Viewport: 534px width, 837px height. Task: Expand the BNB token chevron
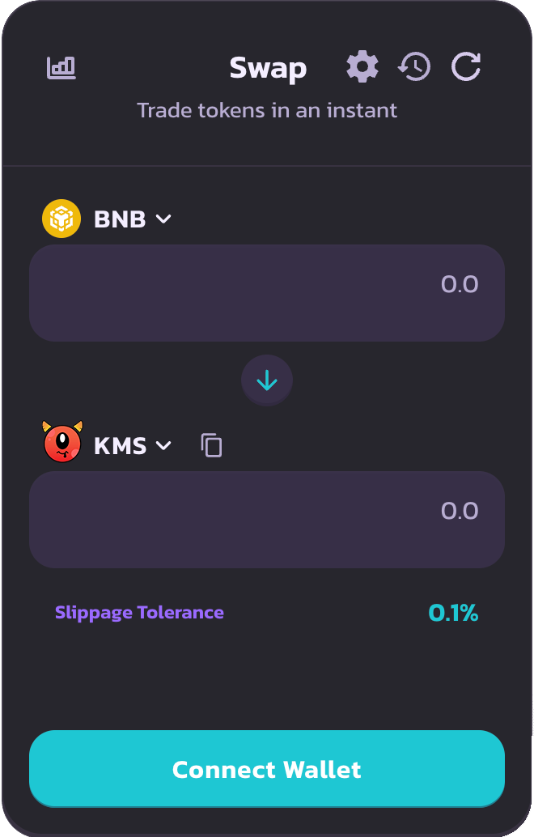(163, 219)
